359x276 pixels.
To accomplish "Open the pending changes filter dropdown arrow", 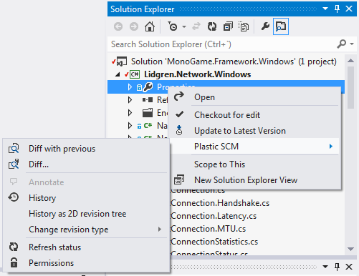I will tap(184, 26).
